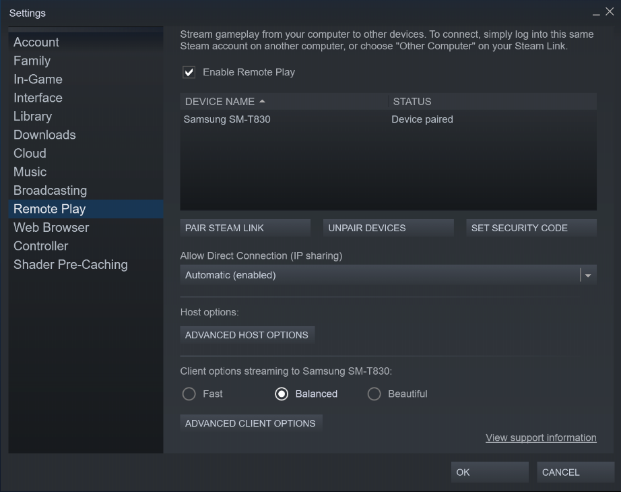Click Unpair Devices button
The width and height of the screenshot is (621, 492).
[388, 227]
